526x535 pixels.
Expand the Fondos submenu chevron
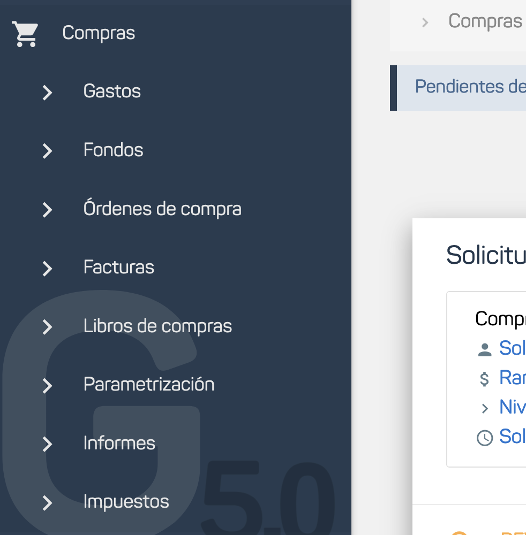coord(48,151)
